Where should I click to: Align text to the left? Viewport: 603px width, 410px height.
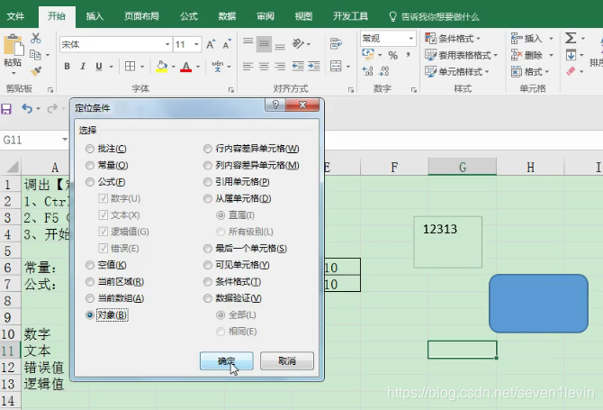point(248,66)
